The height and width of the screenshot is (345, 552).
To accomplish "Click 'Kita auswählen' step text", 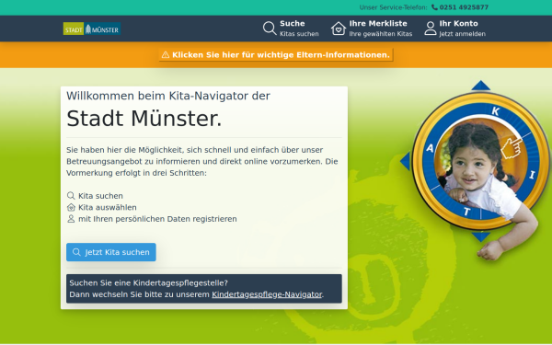I will pyautogui.click(x=108, y=207).
